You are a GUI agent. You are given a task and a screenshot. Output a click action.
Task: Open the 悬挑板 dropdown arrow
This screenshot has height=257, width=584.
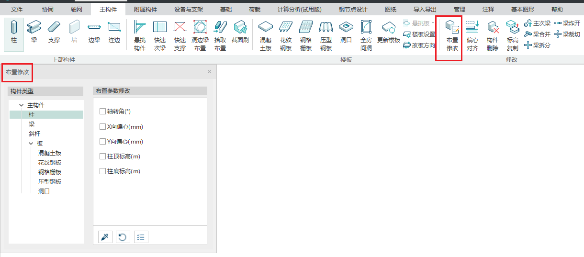tap(433, 23)
